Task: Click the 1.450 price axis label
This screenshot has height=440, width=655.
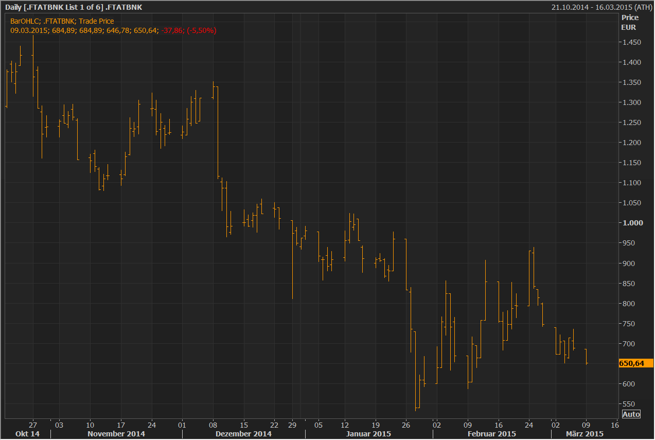Action: coord(631,43)
